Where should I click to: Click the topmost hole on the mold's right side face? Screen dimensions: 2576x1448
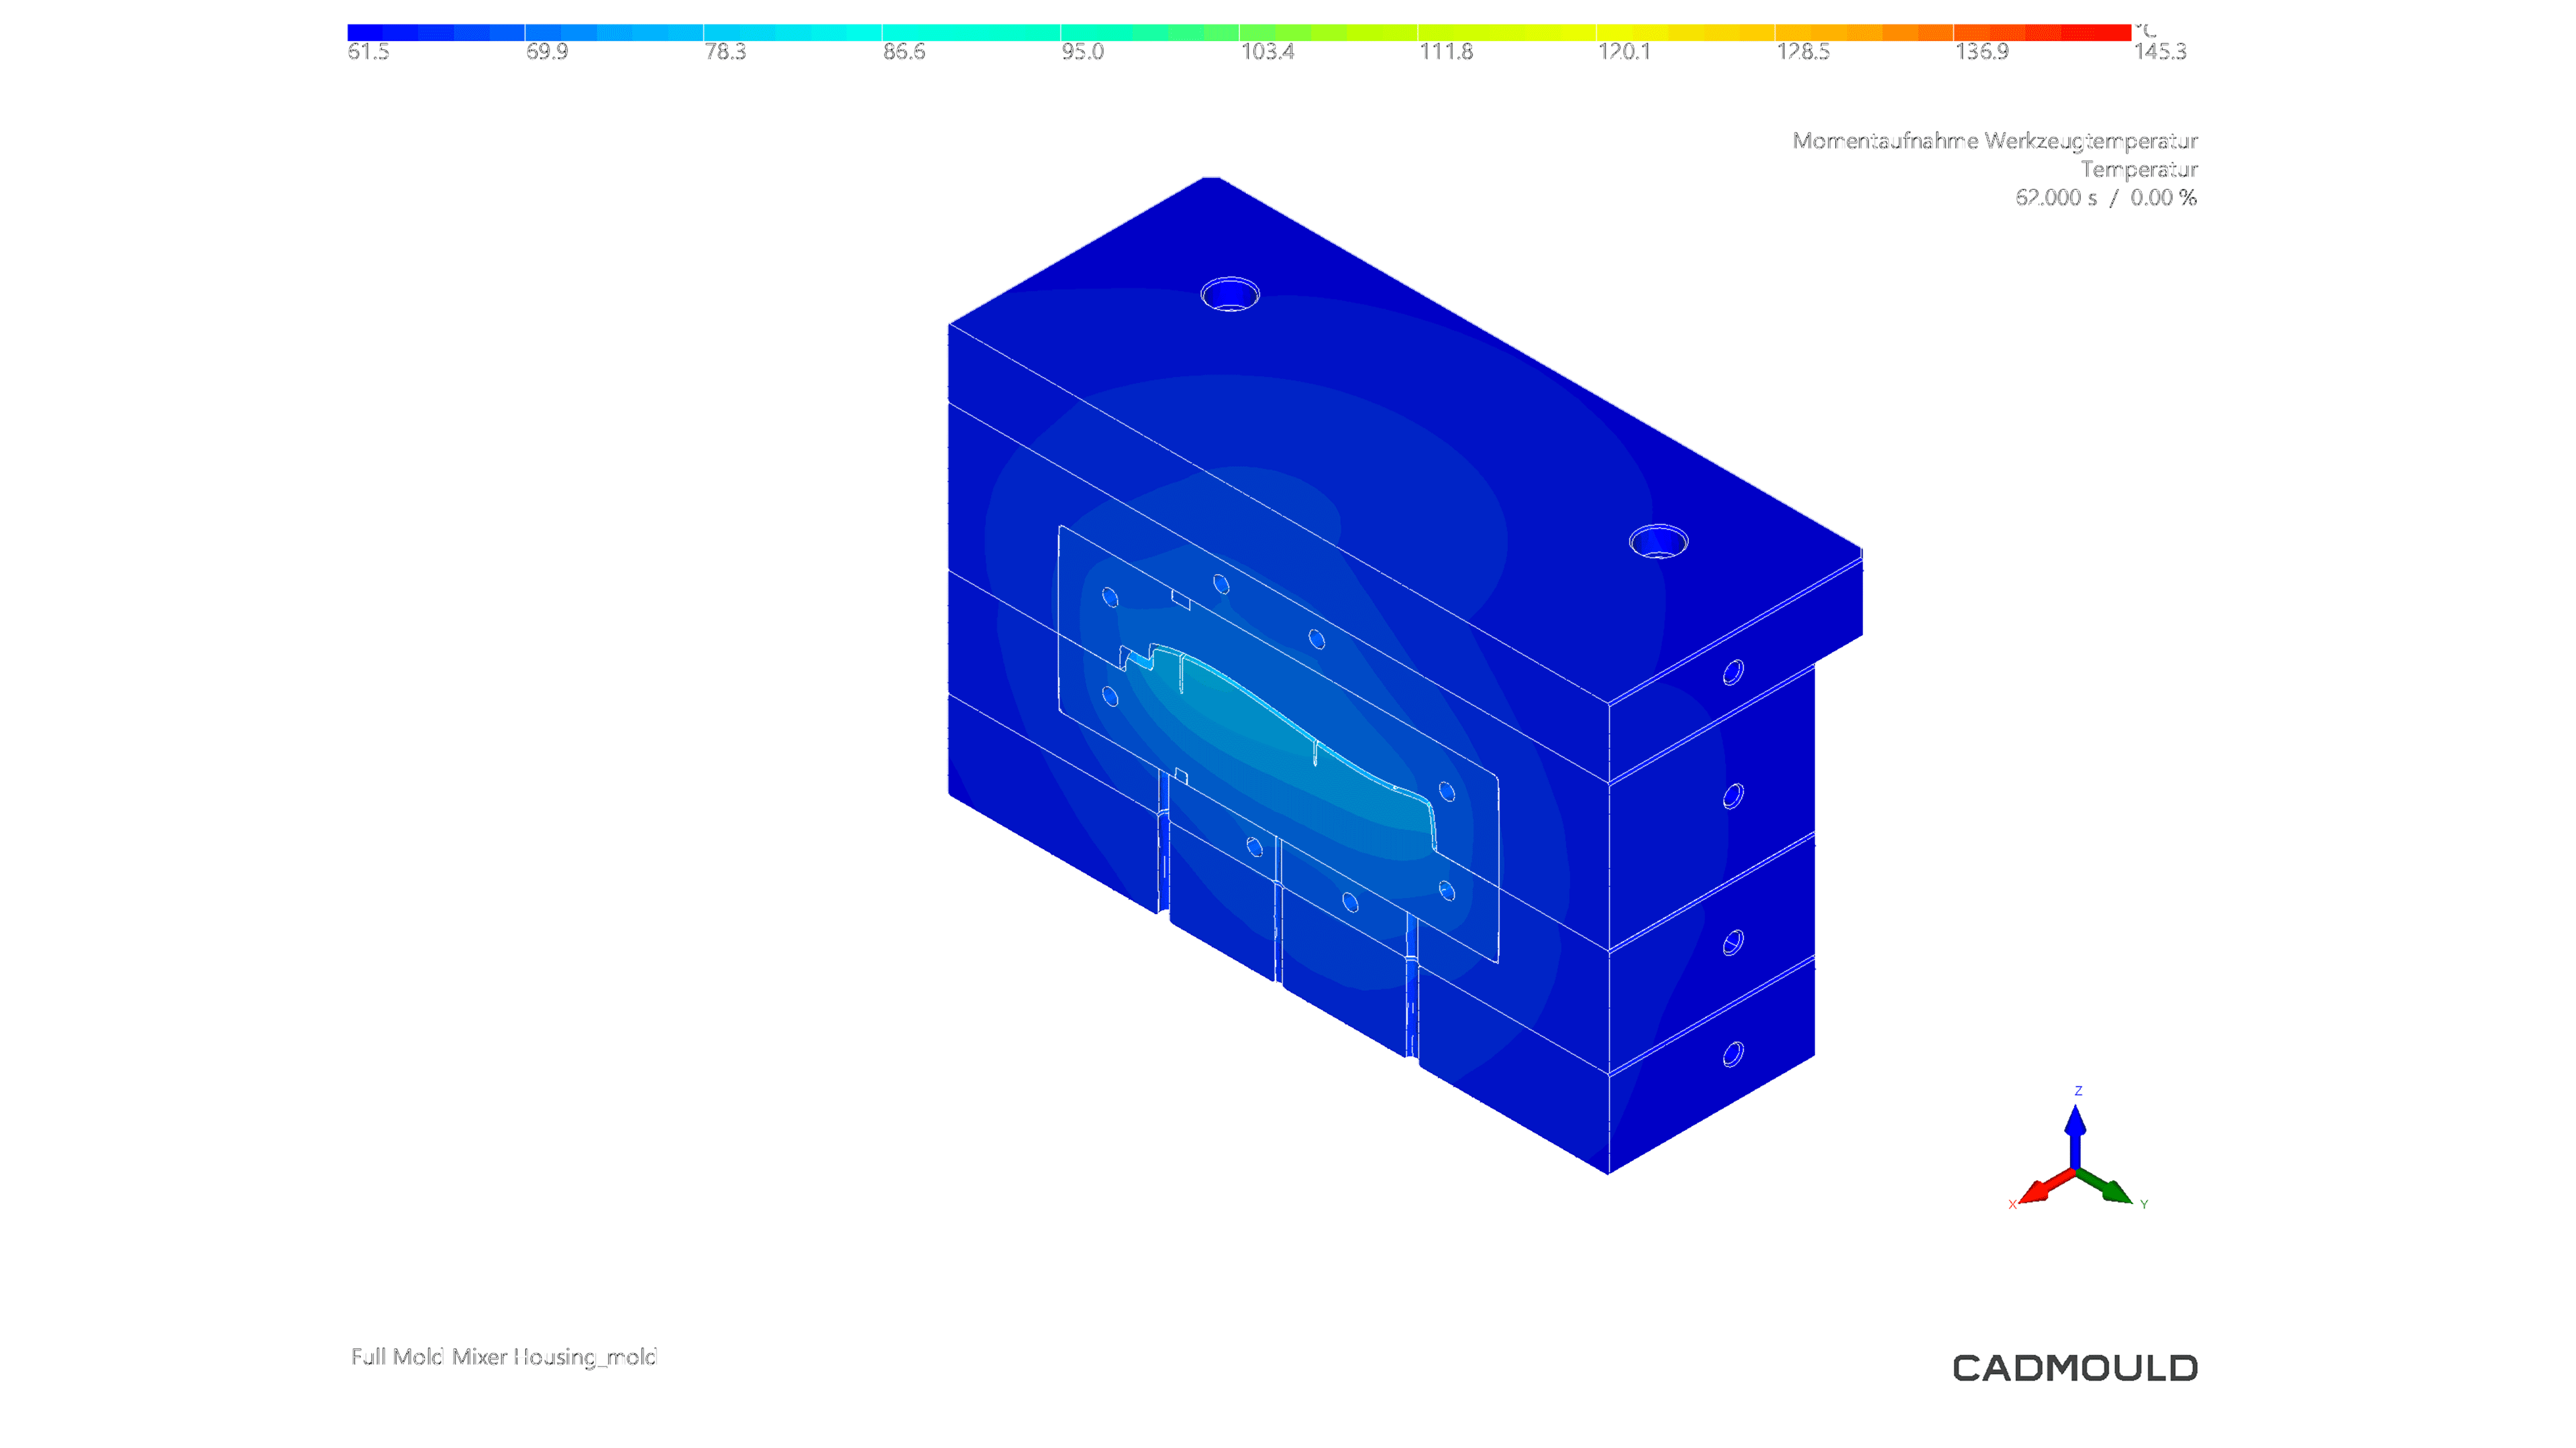pyautogui.click(x=1733, y=673)
